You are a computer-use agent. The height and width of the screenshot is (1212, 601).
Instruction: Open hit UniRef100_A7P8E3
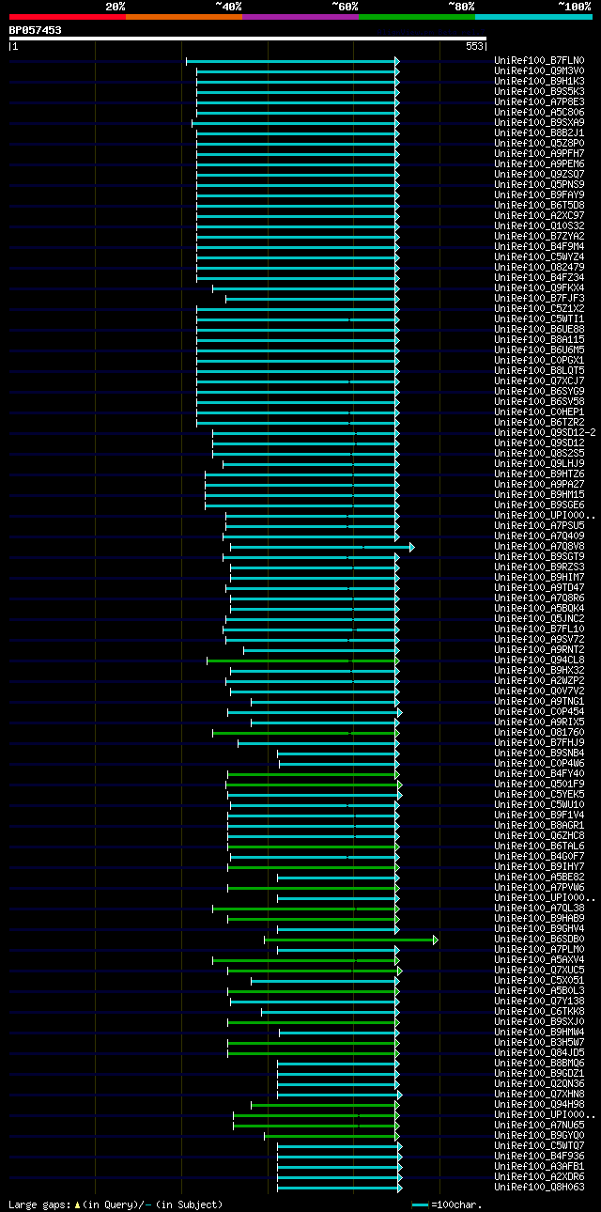point(539,102)
